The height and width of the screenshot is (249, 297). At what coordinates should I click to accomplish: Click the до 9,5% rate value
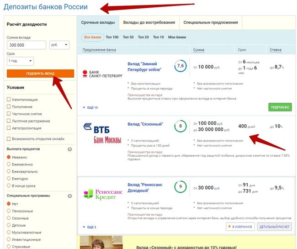(x=277, y=188)
